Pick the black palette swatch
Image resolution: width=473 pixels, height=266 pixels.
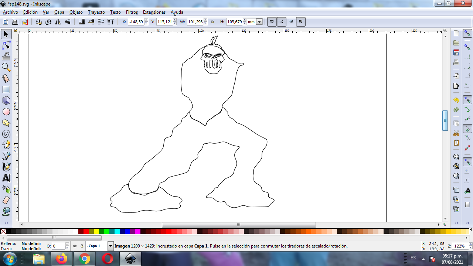coord(8,231)
